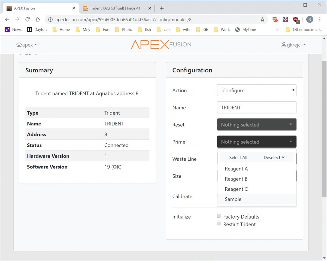Image resolution: width=327 pixels, height=261 pixels.
Task: Edit the Name field containing TRIDENT
Action: tap(256, 108)
